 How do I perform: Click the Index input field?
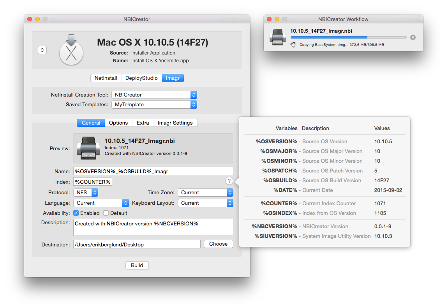click(x=93, y=181)
